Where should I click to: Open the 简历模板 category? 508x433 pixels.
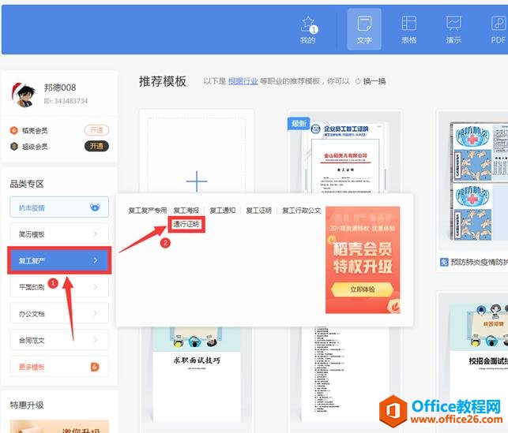(x=59, y=233)
